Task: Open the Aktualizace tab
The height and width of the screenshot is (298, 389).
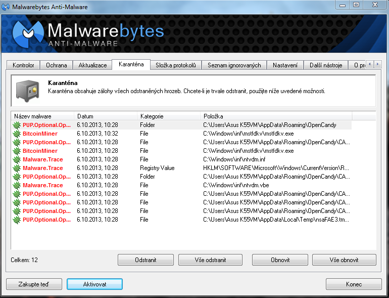Action: [x=92, y=65]
